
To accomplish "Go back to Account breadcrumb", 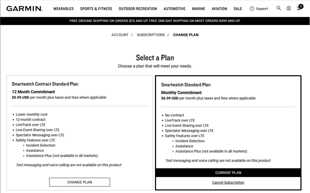I will click(120, 35).
